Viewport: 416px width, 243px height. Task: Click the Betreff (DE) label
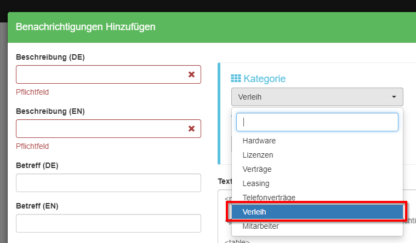(37, 166)
